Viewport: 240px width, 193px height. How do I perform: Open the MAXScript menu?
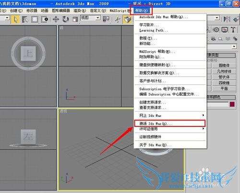(120, 11)
